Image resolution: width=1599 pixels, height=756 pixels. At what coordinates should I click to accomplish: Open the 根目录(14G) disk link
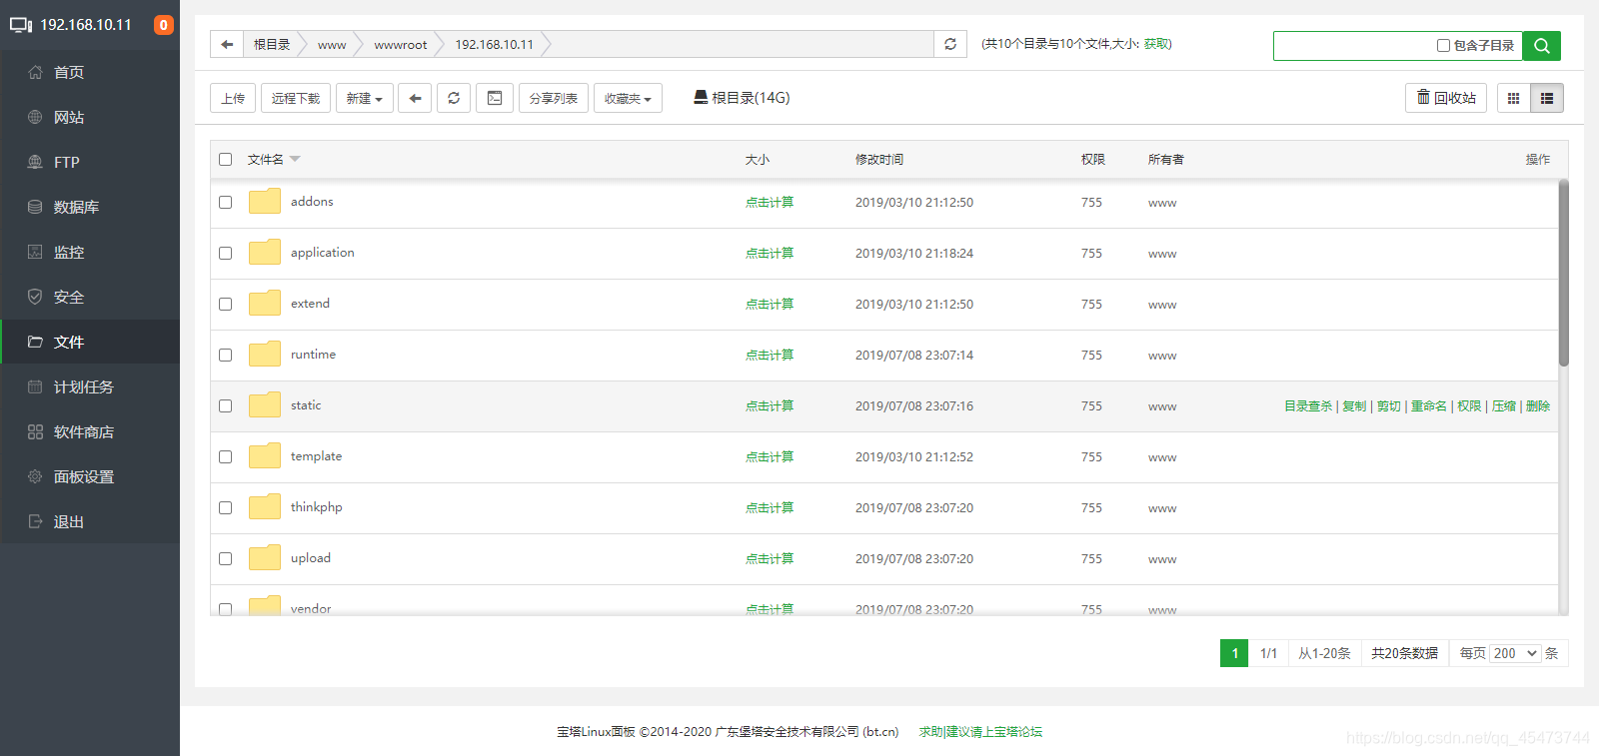[742, 98]
